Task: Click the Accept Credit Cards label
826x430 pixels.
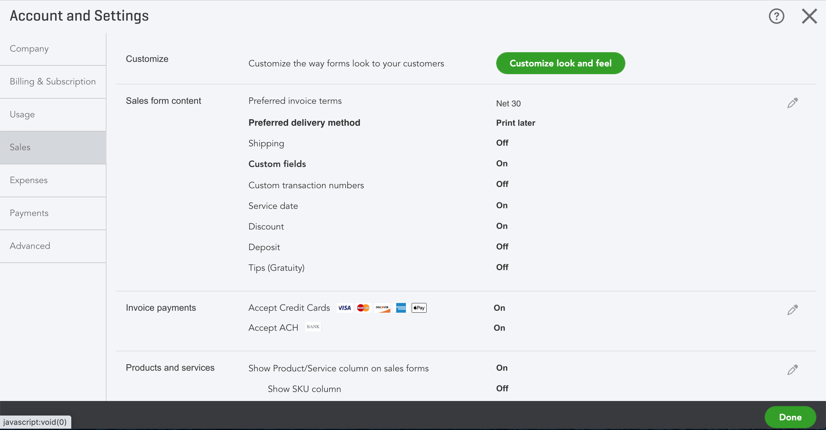Action: point(289,308)
